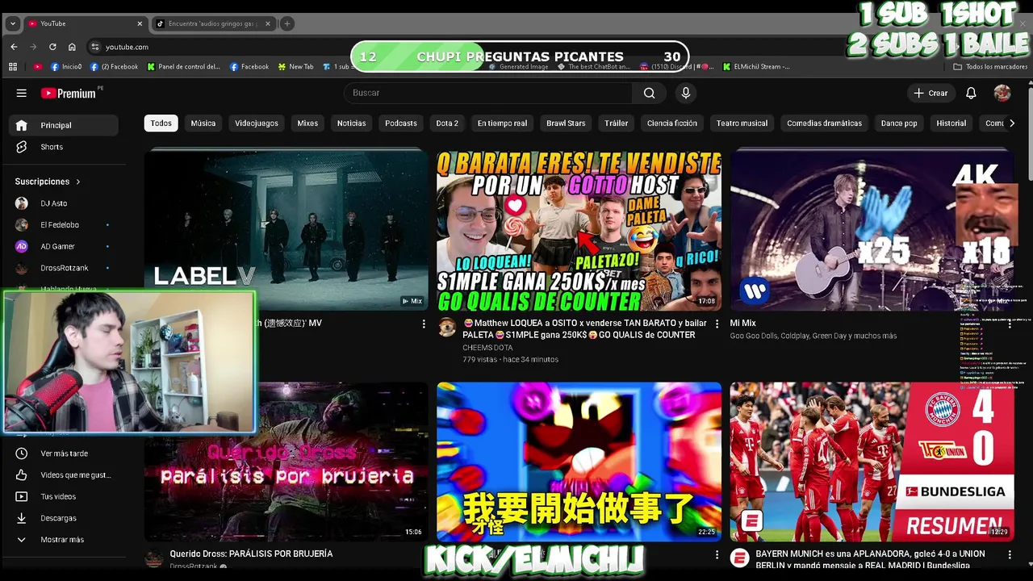Select the Noticias filter chip
The width and height of the screenshot is (1033, 581).
tap(351, 123)
